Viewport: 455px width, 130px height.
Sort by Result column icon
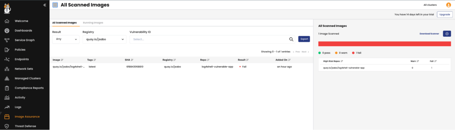tap(247, 60)
